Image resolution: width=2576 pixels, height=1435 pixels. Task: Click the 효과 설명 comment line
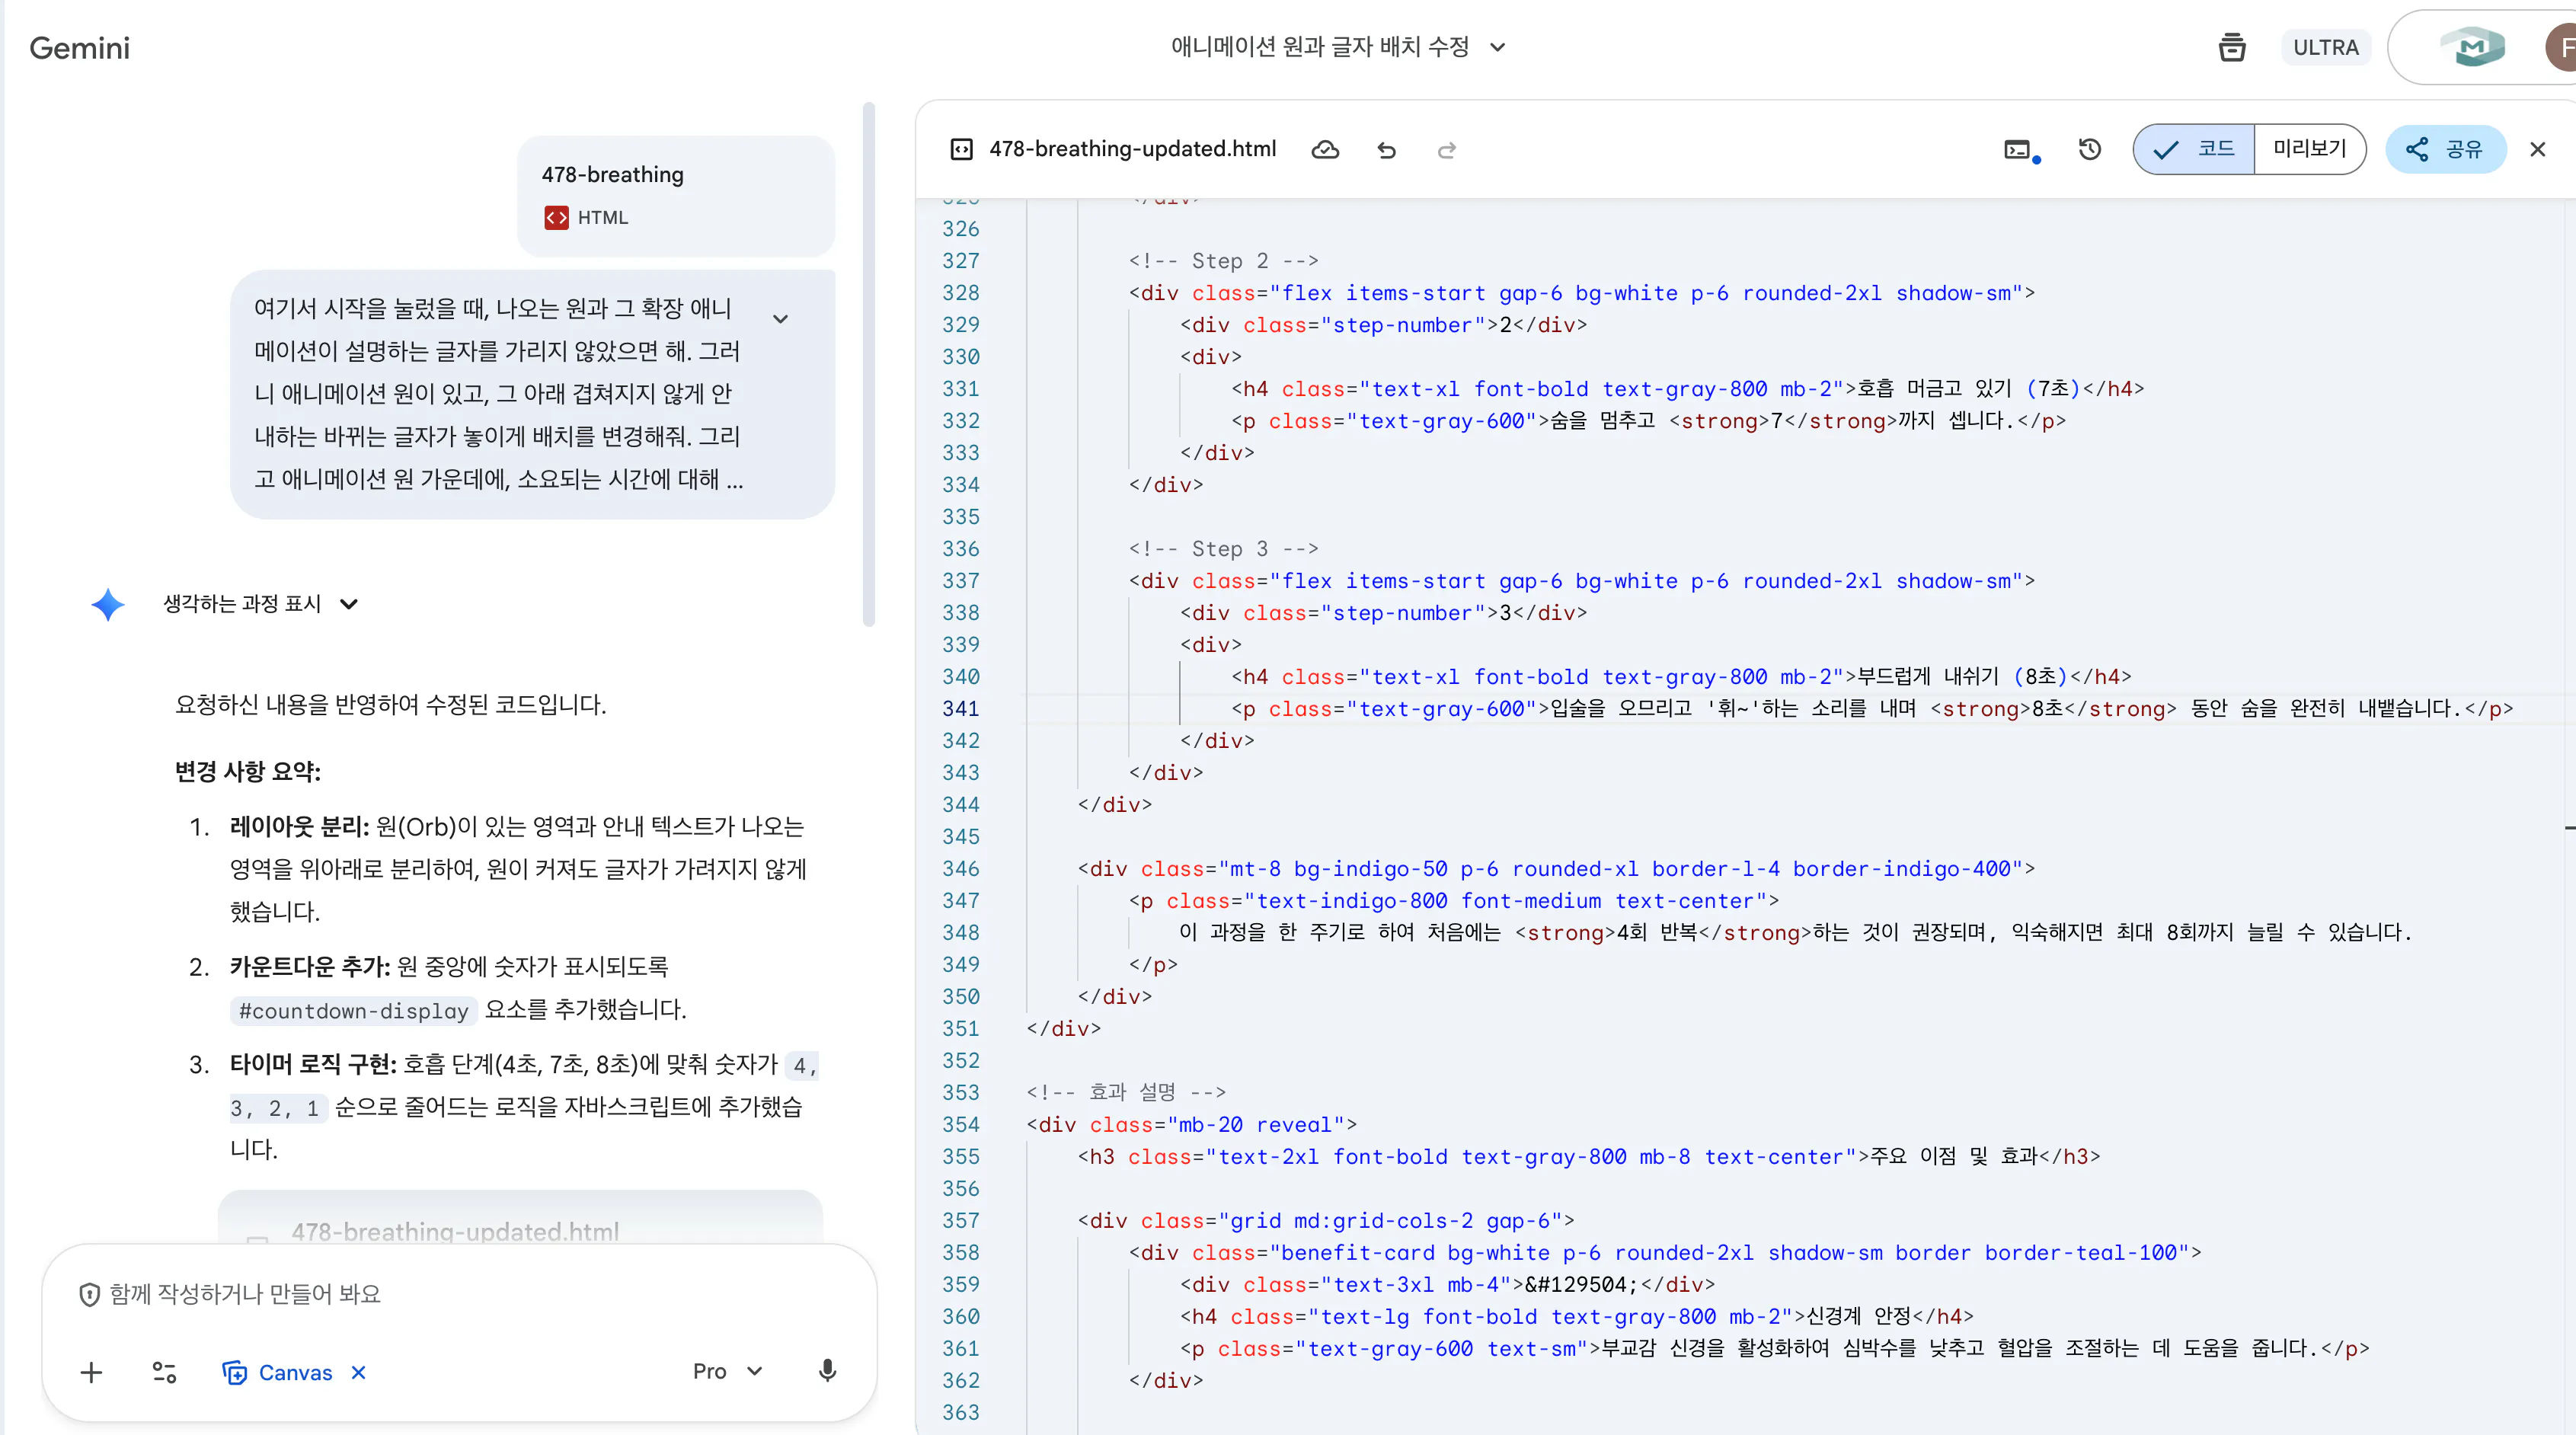point(1126,1092)
